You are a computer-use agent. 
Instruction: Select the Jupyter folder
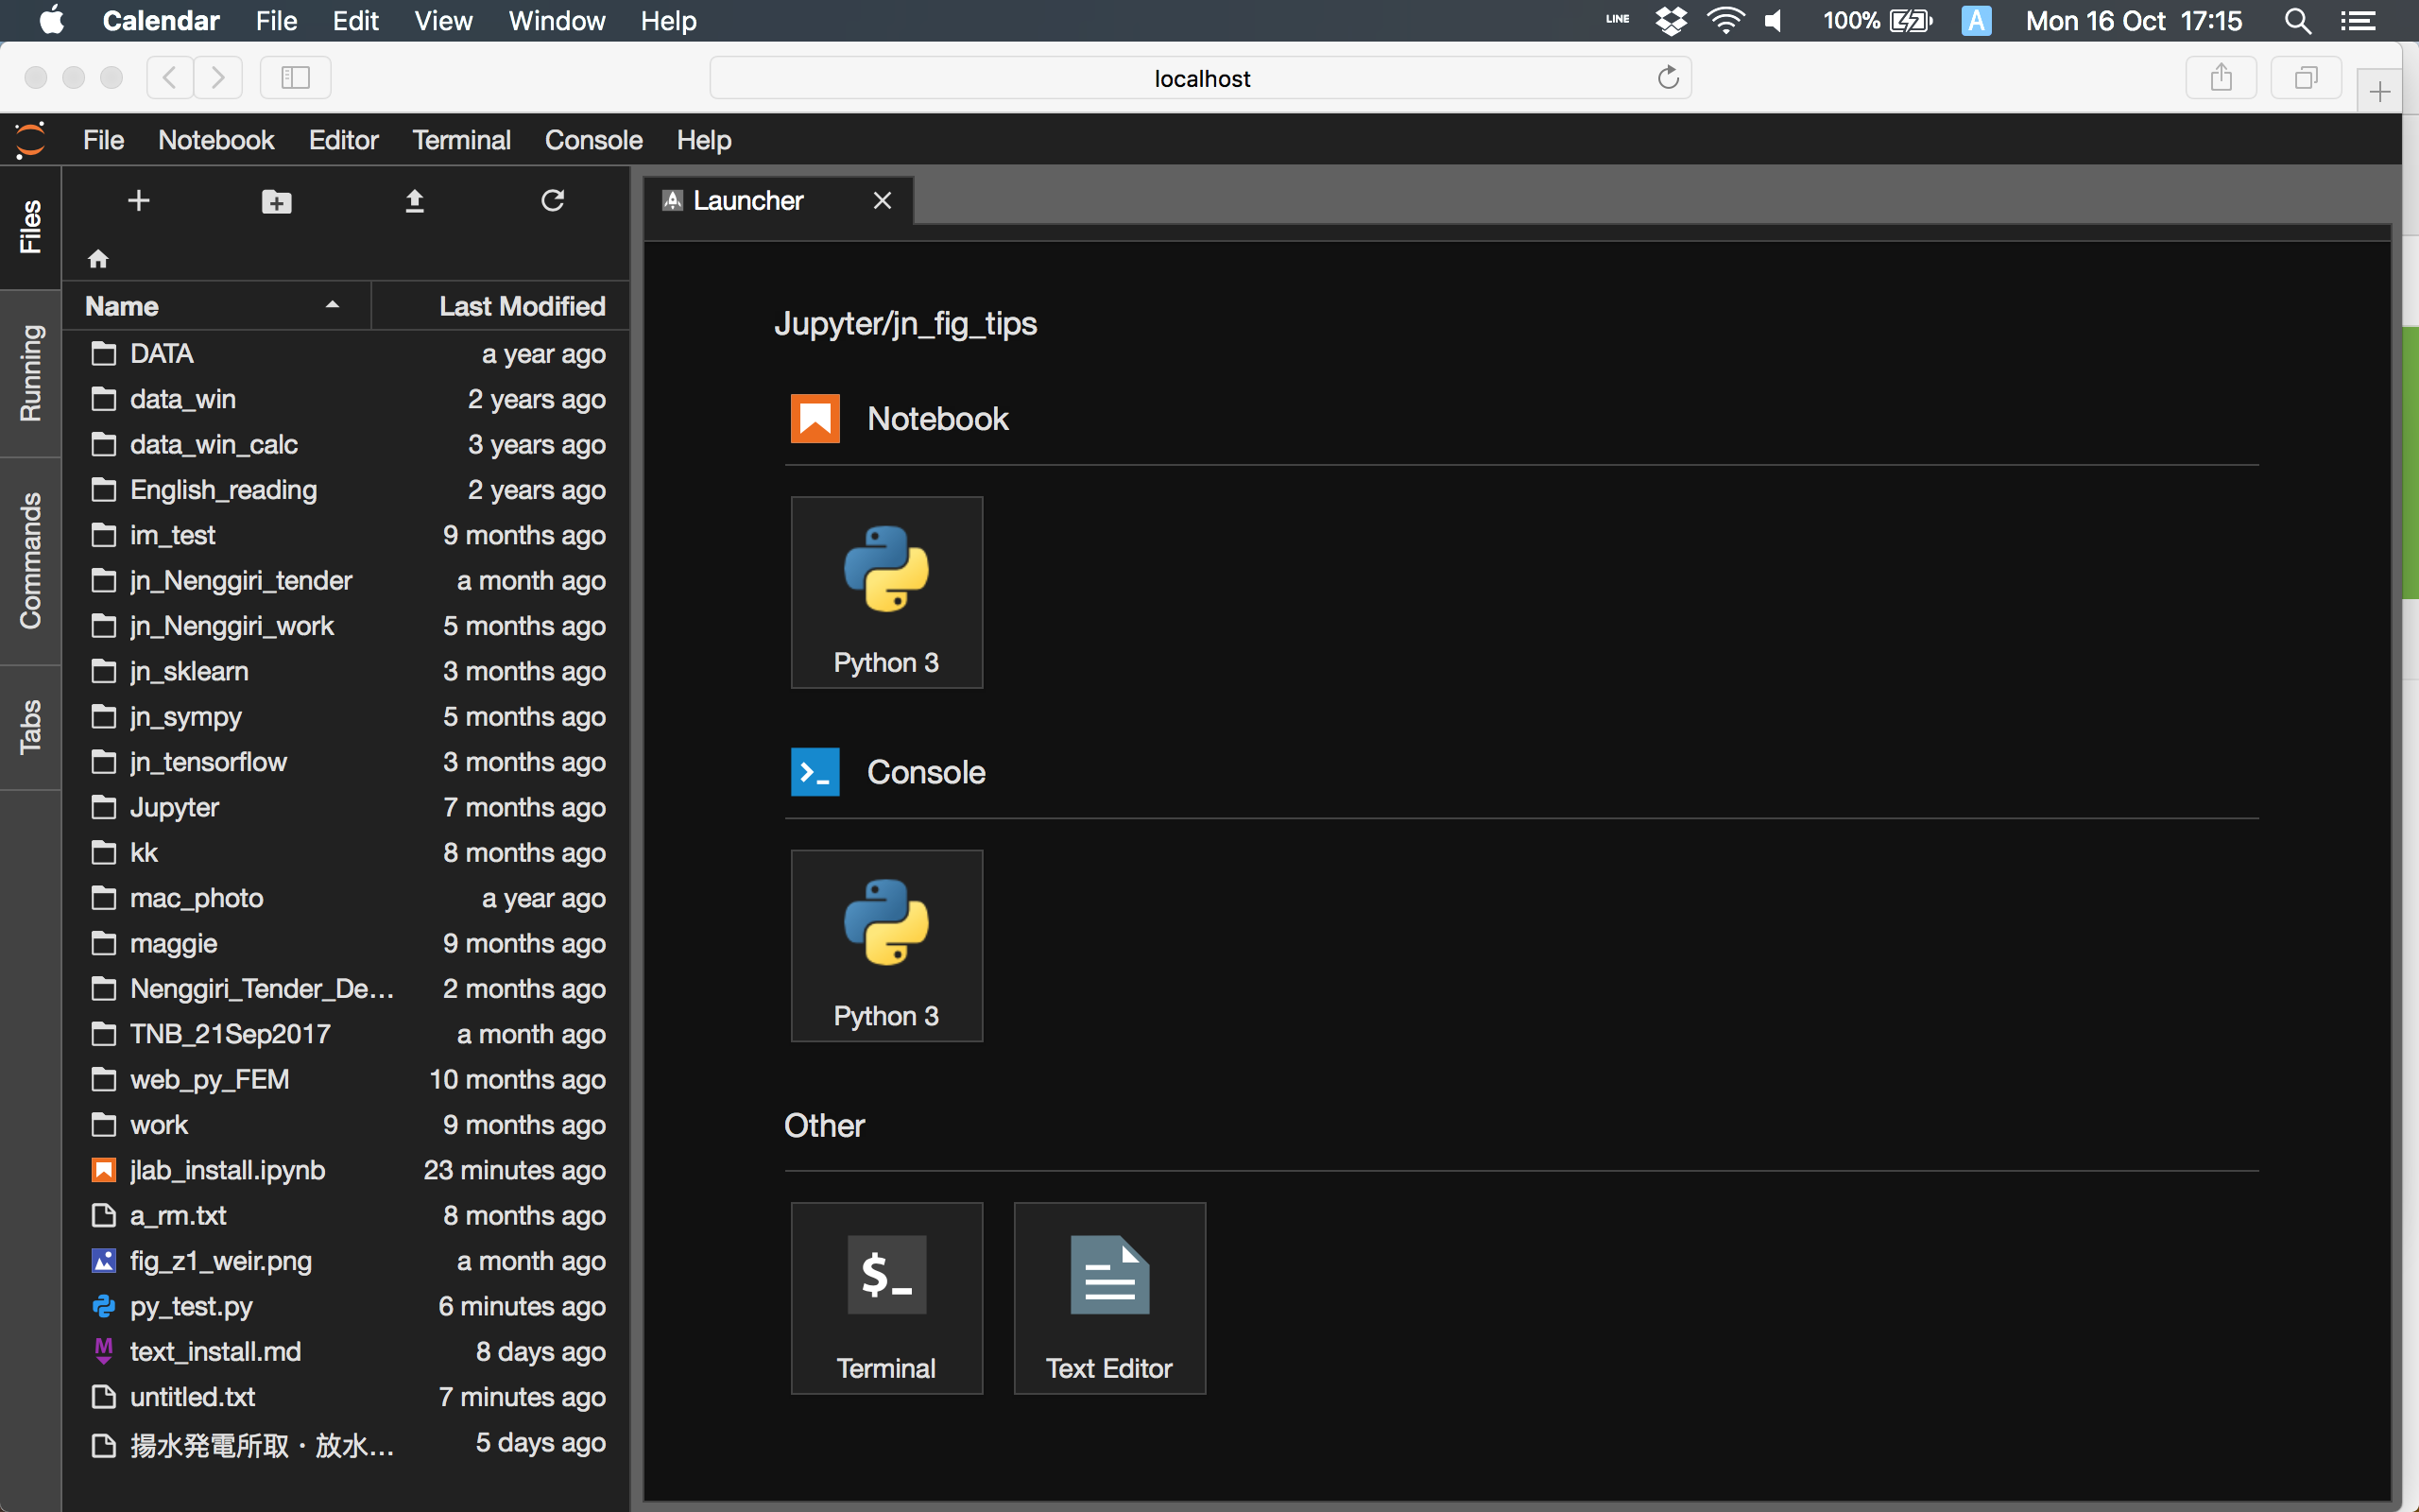pyautogui.click(x=346, y=807)
